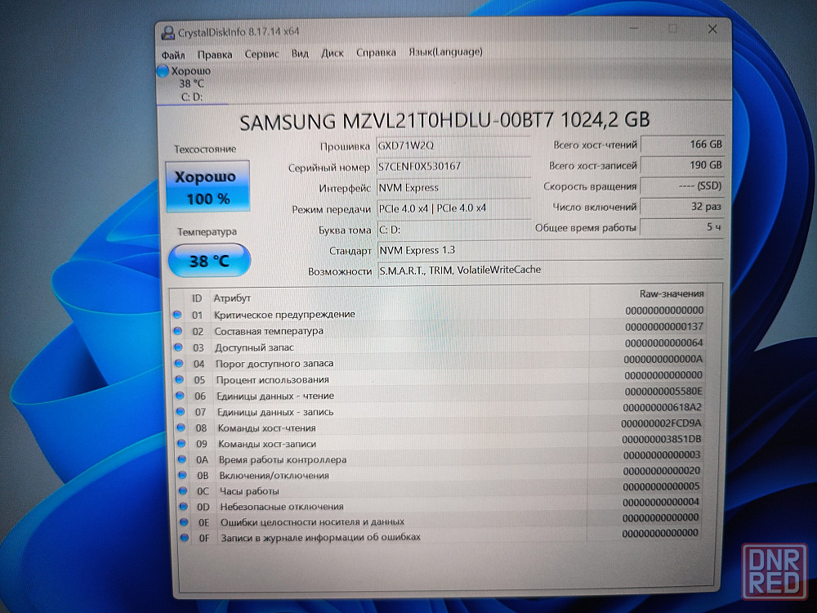Open the Диск menu
The height and width of the screenshot is (613, 817).
[x=333, y=53]
